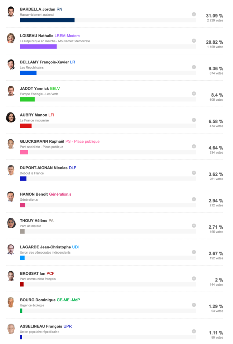This screenshot has height=344, width=233.
Task: Click circle icon on Dupont-Aignan row
Action: point(194,173)
